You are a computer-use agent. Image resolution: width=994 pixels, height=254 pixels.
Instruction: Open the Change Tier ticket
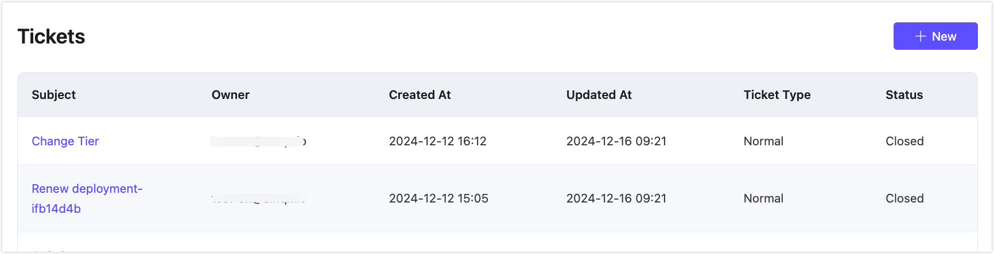65,141
